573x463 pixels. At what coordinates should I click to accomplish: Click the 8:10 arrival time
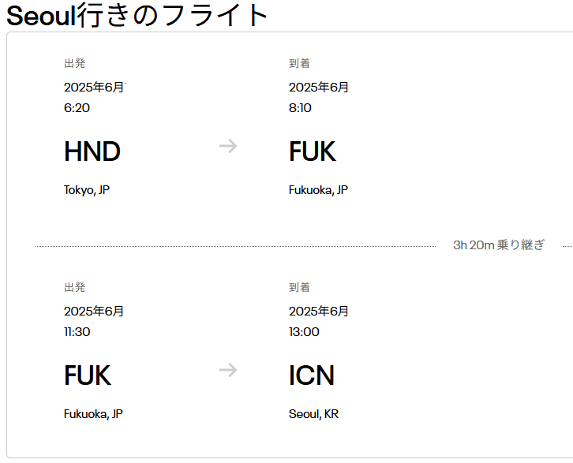coord(300,108)
